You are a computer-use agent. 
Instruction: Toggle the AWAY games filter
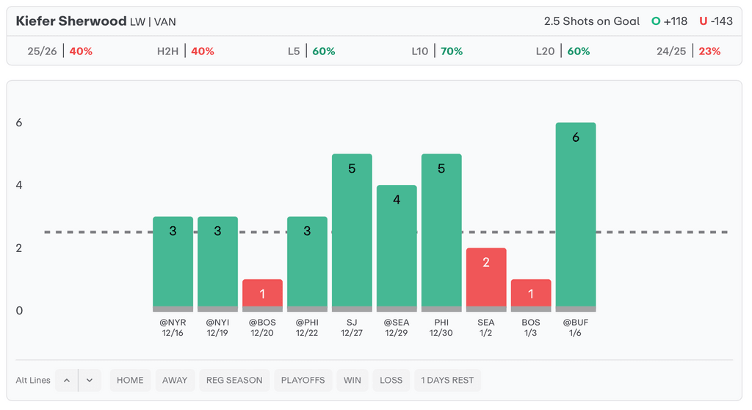175,380
